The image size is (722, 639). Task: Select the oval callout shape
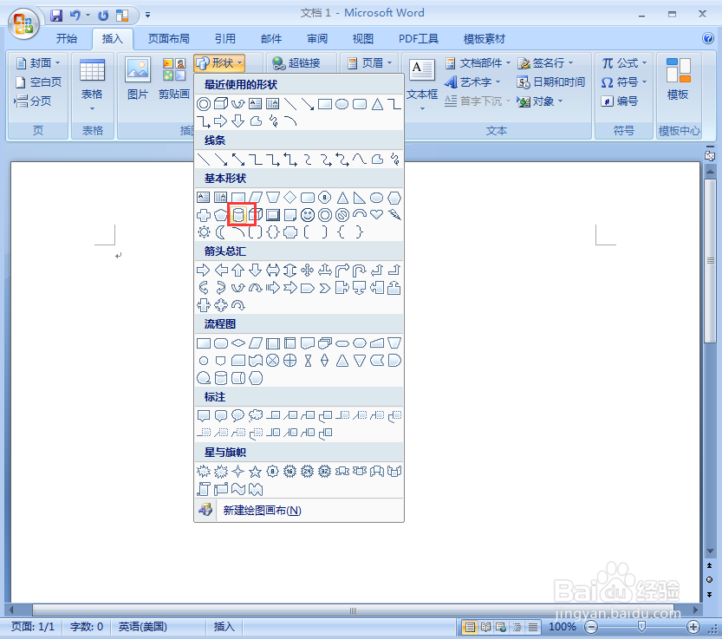click(238, 415)
